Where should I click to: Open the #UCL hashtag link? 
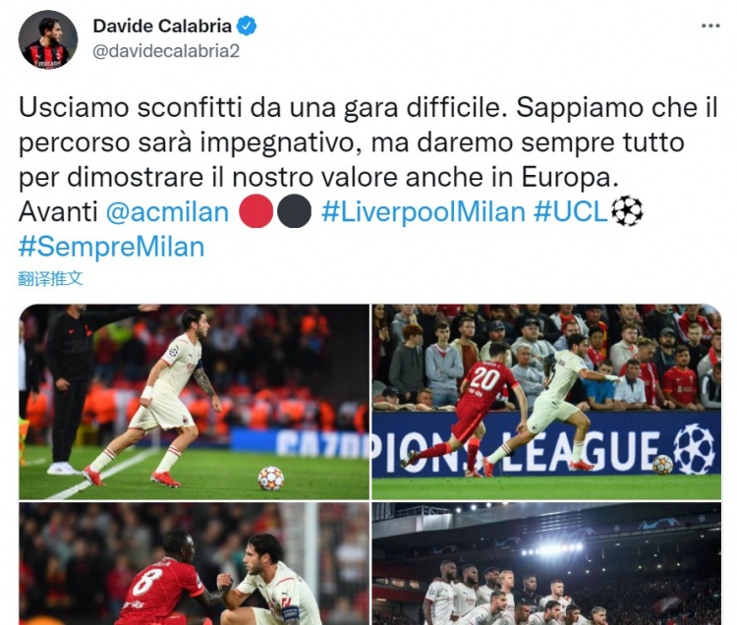[x=571, y=212]
